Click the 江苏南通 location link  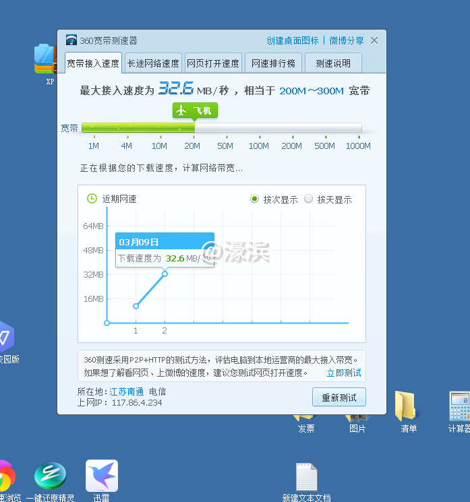tap(127, 391)
